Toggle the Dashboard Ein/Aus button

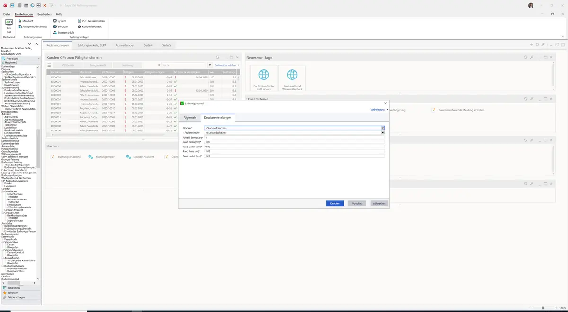(9, 26)
